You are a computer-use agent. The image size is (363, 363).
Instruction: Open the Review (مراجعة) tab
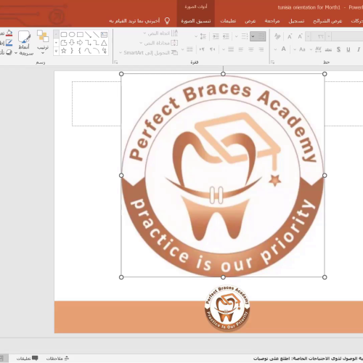point(272,21)
